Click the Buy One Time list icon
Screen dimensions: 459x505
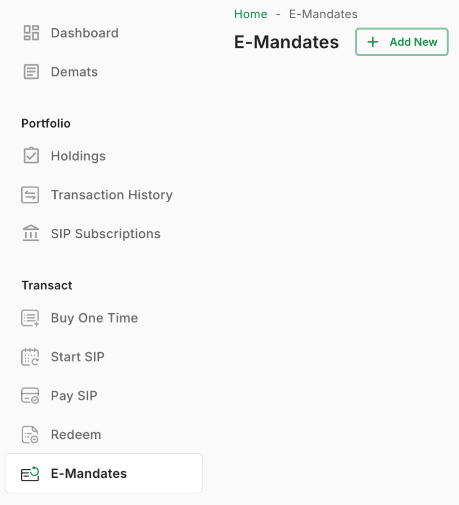30,318
